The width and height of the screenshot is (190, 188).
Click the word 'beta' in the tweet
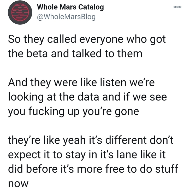point(37,54)
